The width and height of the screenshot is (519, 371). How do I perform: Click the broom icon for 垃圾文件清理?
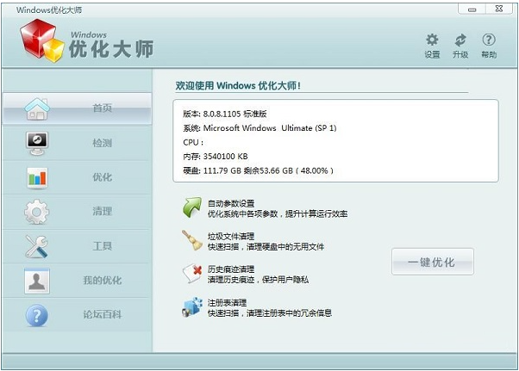coord(191,240)
